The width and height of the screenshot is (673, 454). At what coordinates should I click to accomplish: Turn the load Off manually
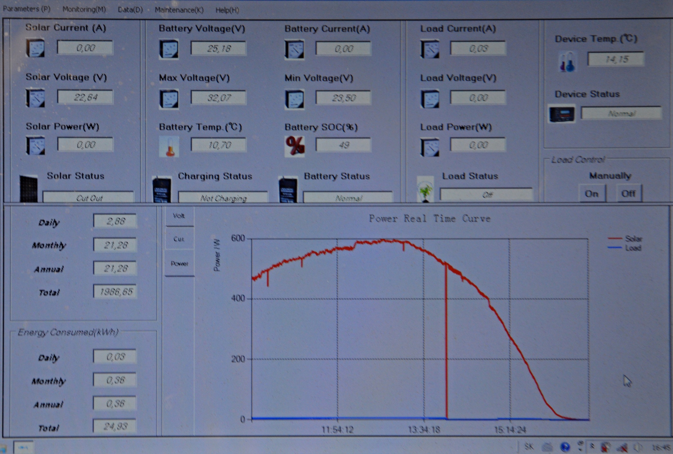point(628,194)
